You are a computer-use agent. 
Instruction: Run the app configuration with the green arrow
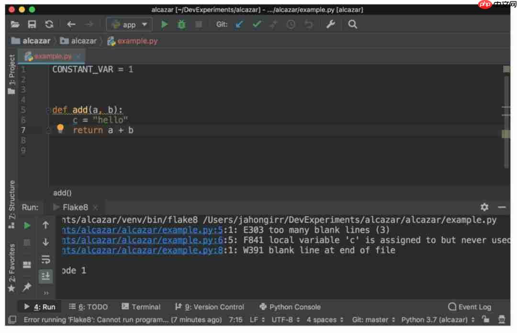tap(164, 24)
